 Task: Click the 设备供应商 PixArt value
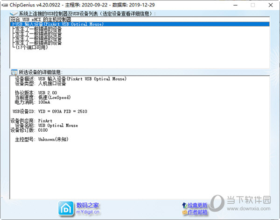click(x=45, y=121)
